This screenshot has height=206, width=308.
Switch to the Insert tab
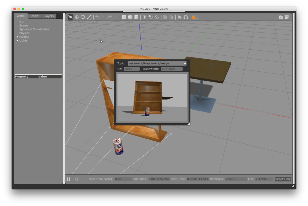[x=34, y=16]
